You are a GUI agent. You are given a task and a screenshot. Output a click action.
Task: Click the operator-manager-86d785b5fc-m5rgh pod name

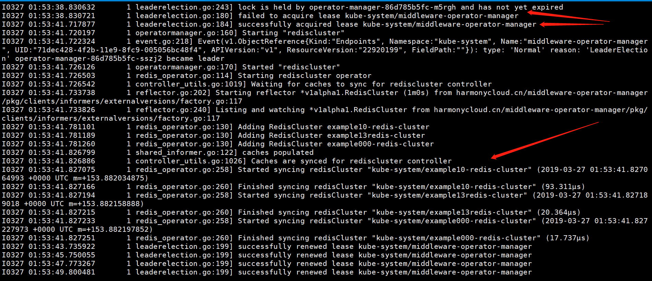click(383, 7)
